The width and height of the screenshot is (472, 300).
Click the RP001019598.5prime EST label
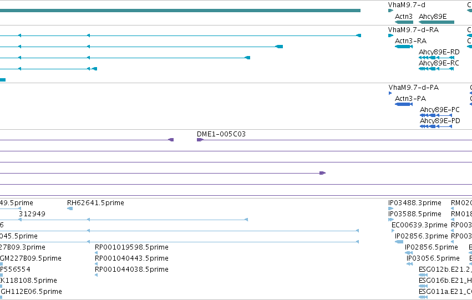pos(131,247)
